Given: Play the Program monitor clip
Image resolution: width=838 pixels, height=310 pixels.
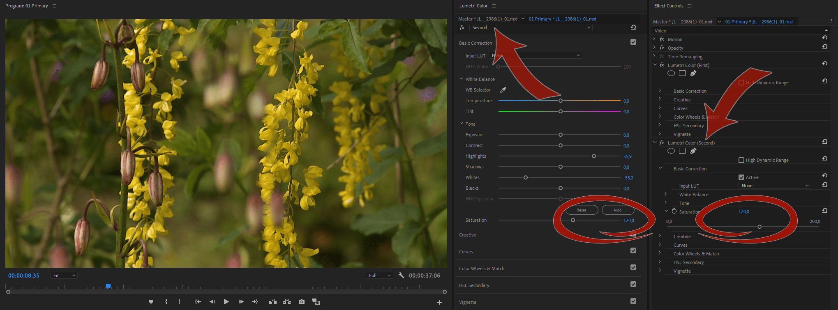Looking at the screenshot, I should point(226,302).
